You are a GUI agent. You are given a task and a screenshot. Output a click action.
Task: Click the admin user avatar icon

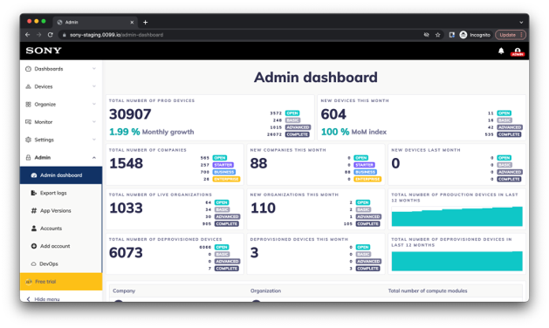click(517, 51)
